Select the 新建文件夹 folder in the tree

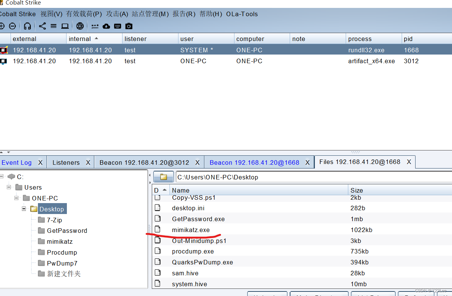64,274
